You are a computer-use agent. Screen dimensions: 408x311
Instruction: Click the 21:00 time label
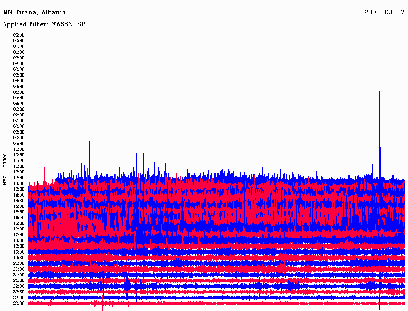coord(19,275)
